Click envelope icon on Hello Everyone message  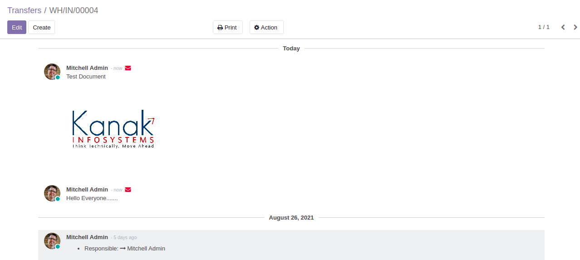point(128,190)
